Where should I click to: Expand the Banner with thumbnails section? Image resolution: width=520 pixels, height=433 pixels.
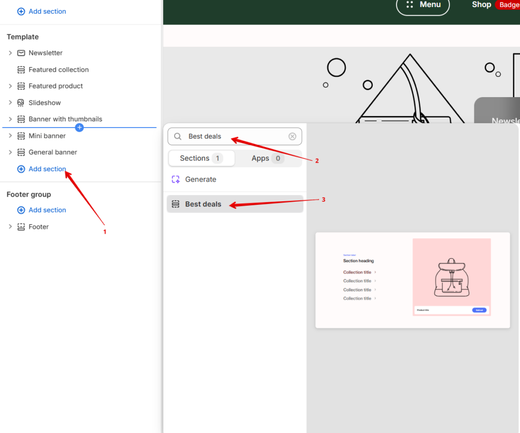(x=10, y=119)
